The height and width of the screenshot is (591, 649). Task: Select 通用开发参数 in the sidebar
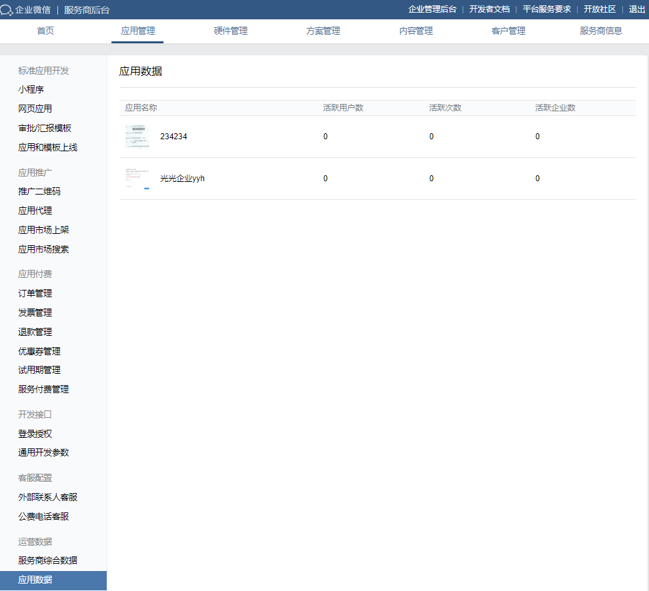pos(43,453)
